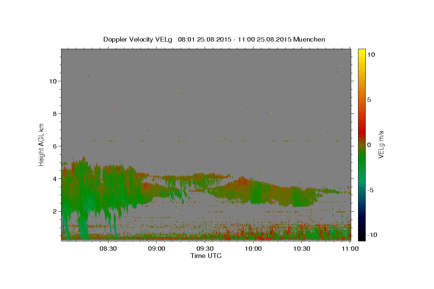Click the height axis tick label '10'
The image size is (434, 289).
click(x=53, y=81)
